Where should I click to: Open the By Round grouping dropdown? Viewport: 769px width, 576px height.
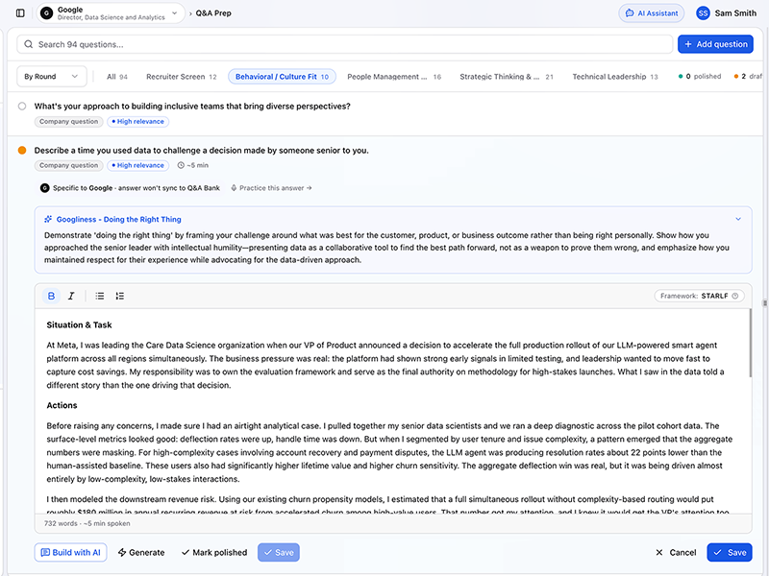tap(52, 77)
